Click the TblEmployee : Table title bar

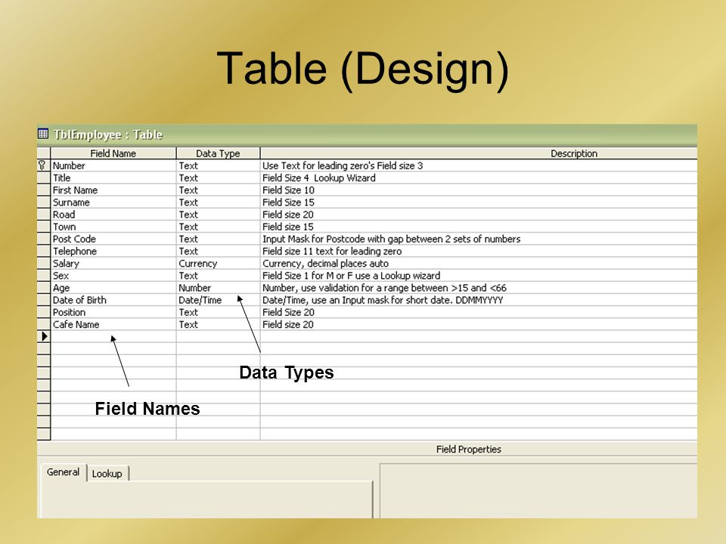point(368,134)
